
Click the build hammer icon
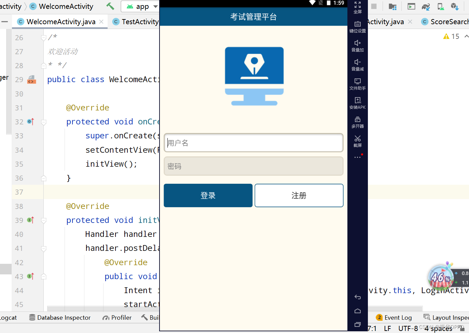tap(110, 6)
